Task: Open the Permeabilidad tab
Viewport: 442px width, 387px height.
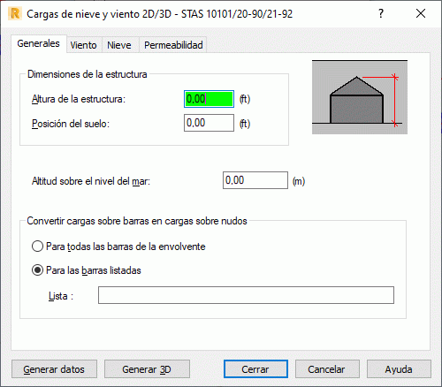Action: click(173, 45)
